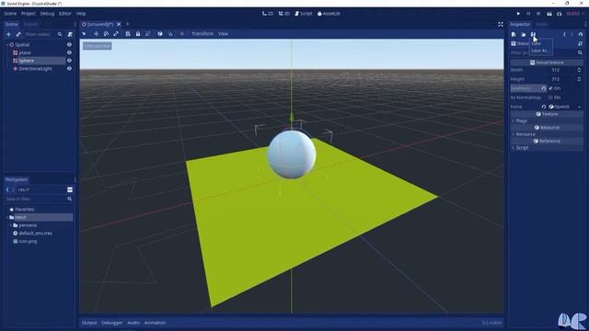Open Inspector object history icon
The image size is (589, 331).
pos(581,35)
